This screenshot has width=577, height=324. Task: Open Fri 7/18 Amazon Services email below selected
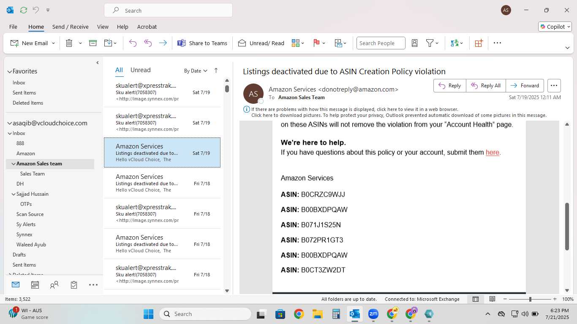(162, 183)
